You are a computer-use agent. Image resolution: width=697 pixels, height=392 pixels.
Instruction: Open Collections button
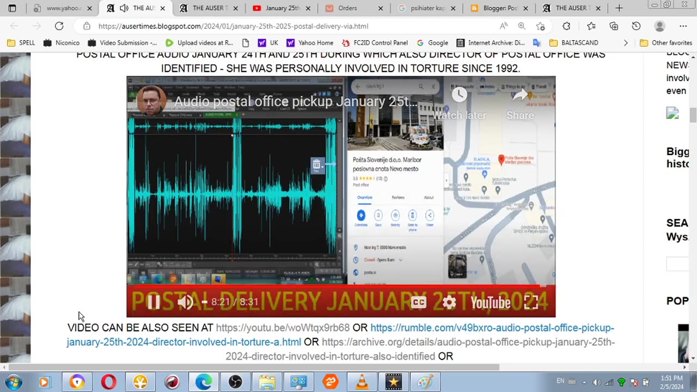(614, 26)
